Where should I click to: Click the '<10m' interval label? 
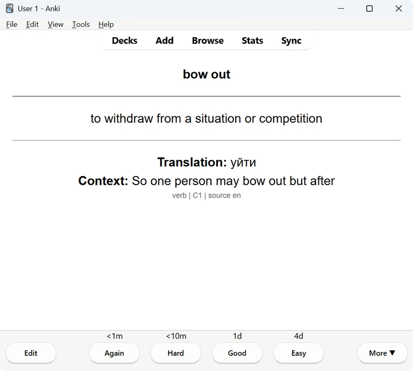click(176, 336)
